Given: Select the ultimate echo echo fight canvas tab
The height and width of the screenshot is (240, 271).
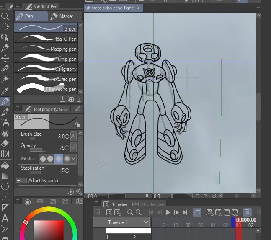Looking at the screenshot, I should (113, 8).
